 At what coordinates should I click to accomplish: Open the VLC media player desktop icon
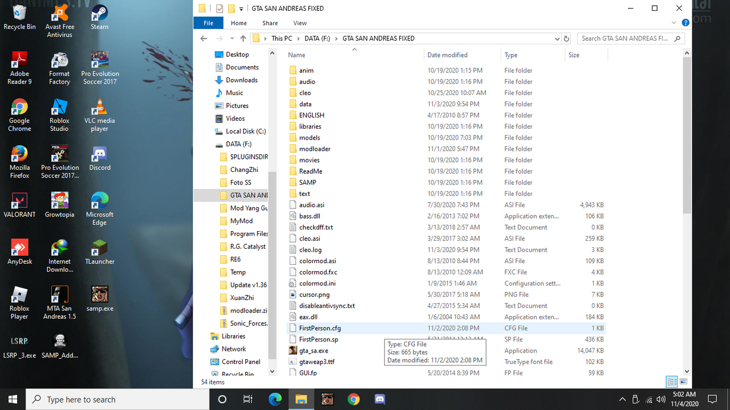[100, 115]
